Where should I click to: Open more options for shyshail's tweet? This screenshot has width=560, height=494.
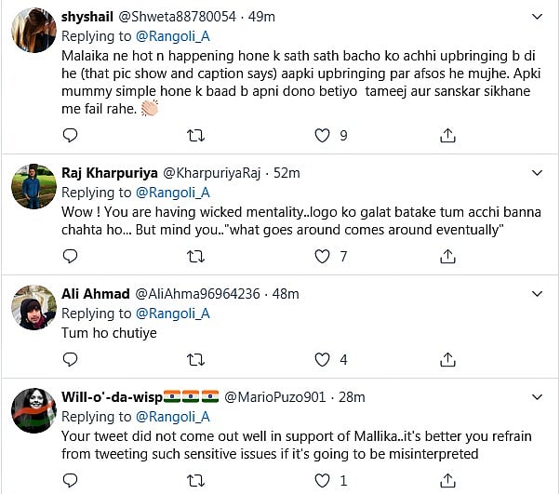536,17
